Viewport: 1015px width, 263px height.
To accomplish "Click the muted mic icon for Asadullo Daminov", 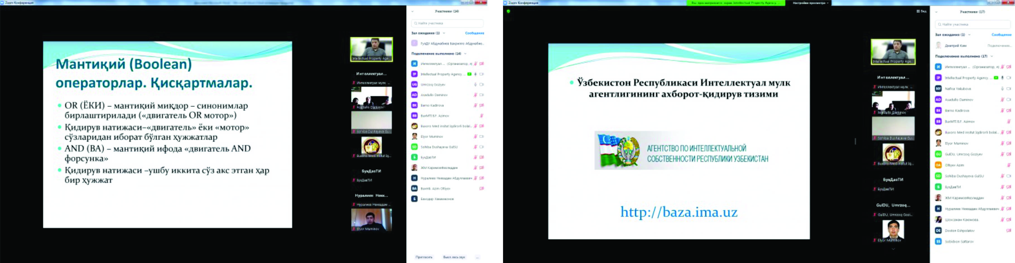I will 476,95.
